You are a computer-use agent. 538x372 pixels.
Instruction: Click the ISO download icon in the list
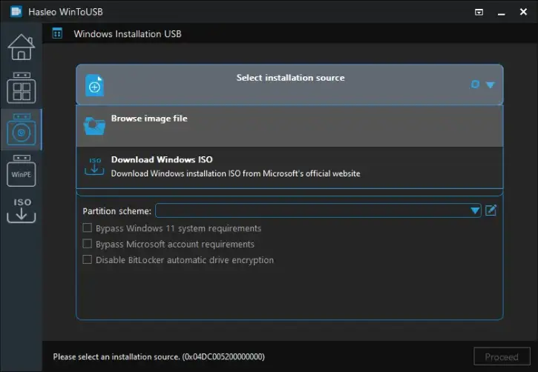[x=94, y=167]
